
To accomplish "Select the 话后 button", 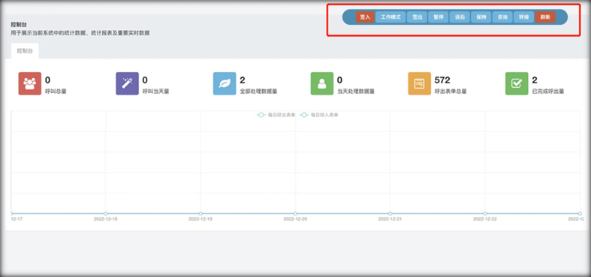I will [460, 17].
